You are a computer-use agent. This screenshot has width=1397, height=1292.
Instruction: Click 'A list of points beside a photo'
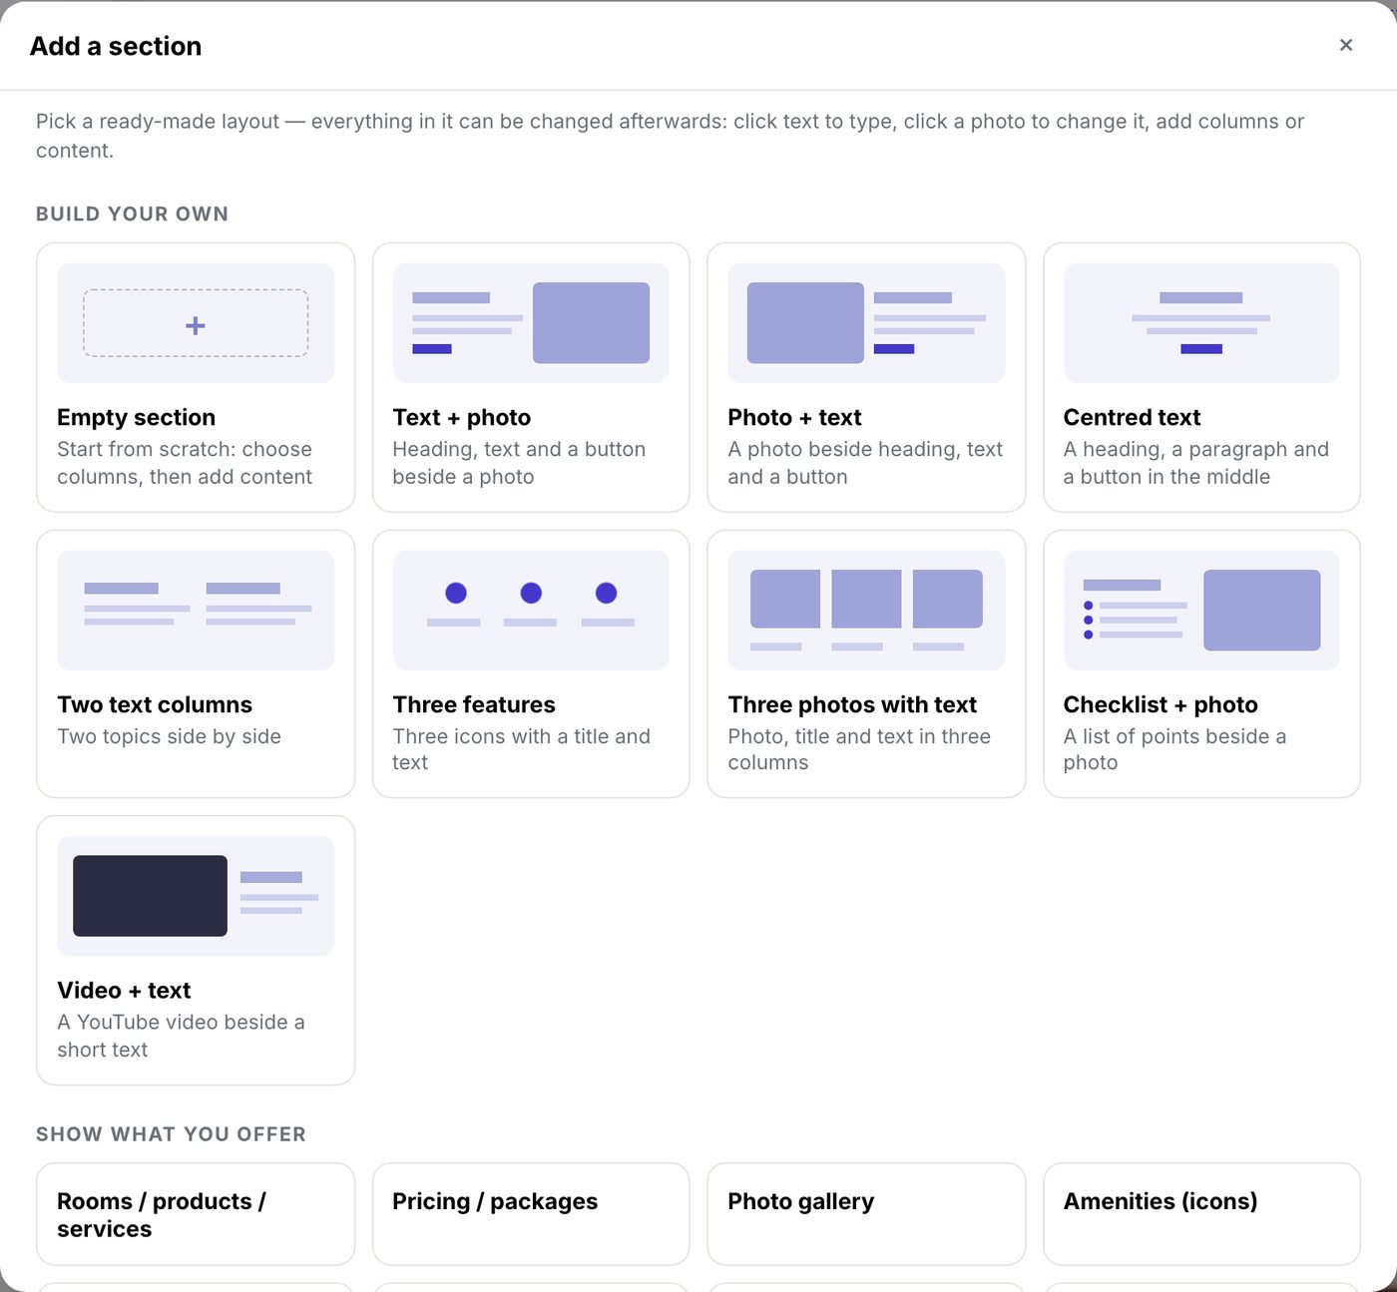pyautogui.click(x=1174, y=749)
